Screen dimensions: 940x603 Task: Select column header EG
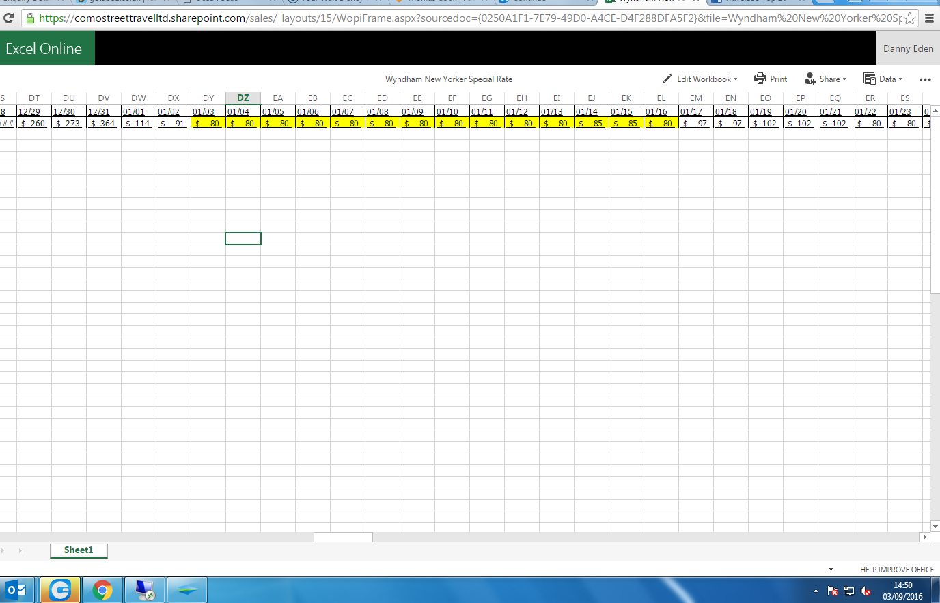point(487,98)
